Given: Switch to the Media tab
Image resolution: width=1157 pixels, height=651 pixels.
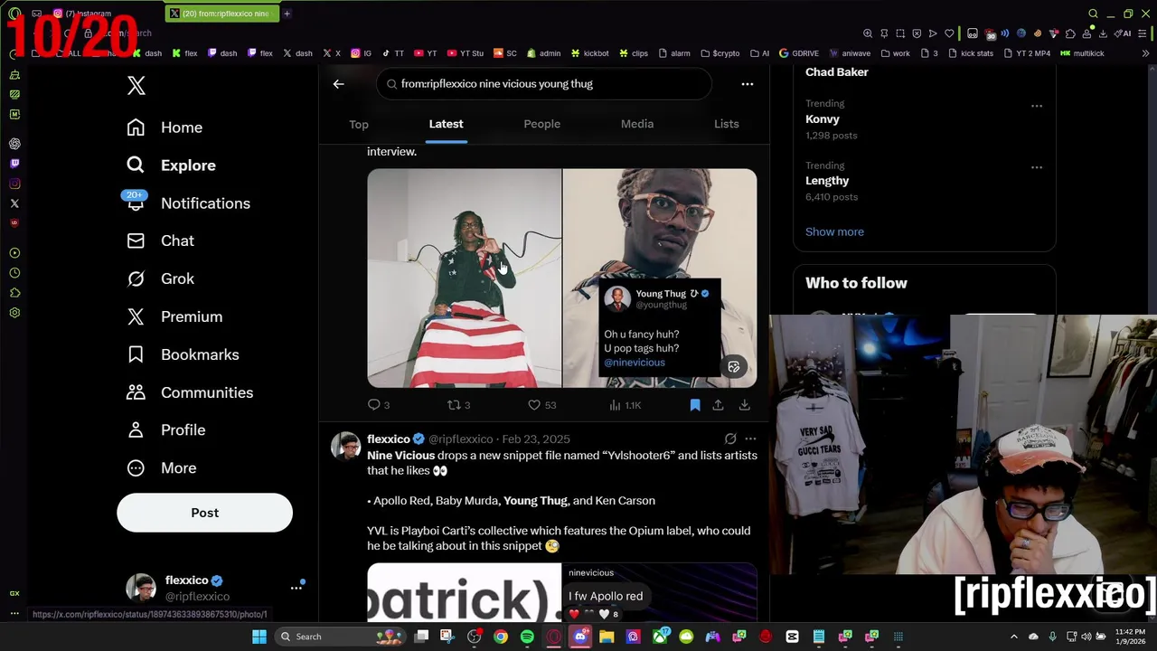Looking at the screenshot, I should 637,124.
